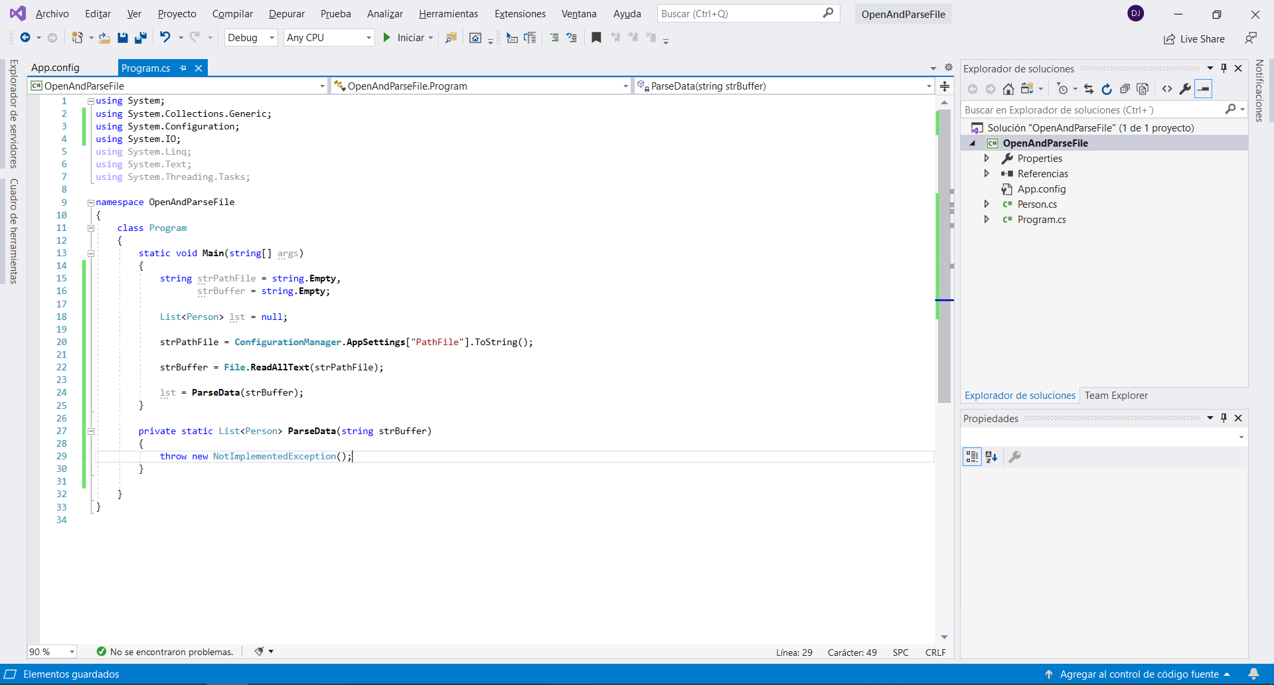Toggle the Preview Selected Items button
The image size is (1274, 685).
pyautogui.click(x=1204, y=89)
